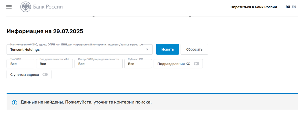Click the info icon in the no-data message

point(15,103)
